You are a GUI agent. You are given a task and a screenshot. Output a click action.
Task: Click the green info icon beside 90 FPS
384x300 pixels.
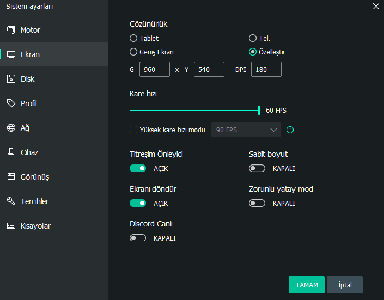click(x=290, y=130)
